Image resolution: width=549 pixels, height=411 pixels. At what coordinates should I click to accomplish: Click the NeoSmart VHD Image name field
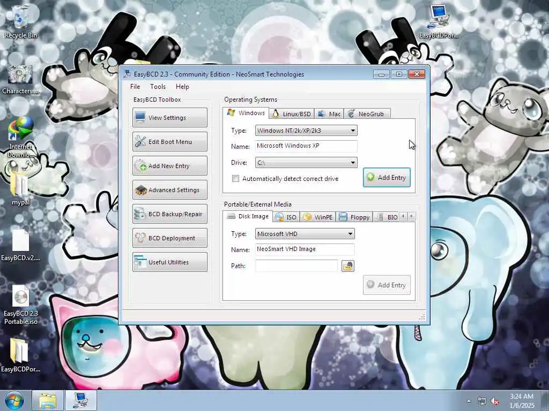point(305,249)
